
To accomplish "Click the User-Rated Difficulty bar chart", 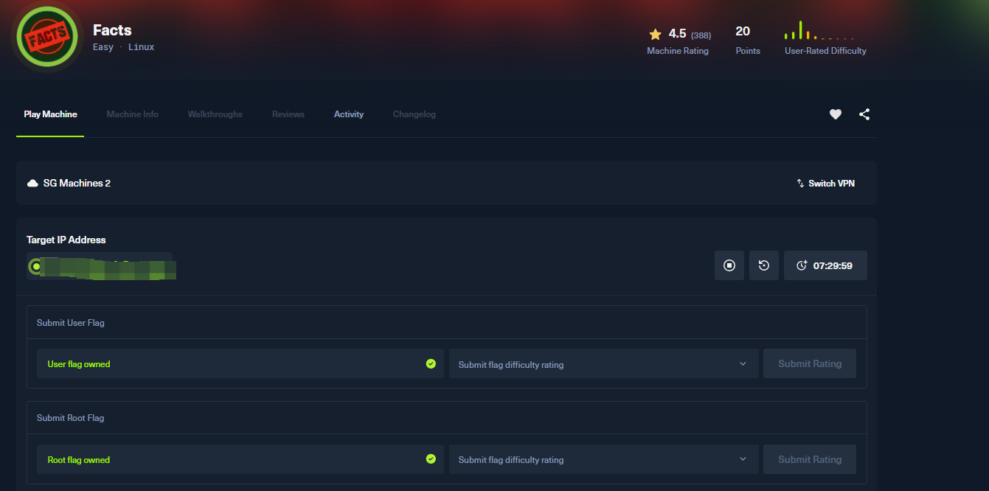I will (x=819, y=32).
